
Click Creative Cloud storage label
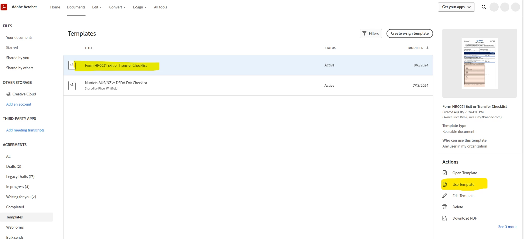coord(24,94)
